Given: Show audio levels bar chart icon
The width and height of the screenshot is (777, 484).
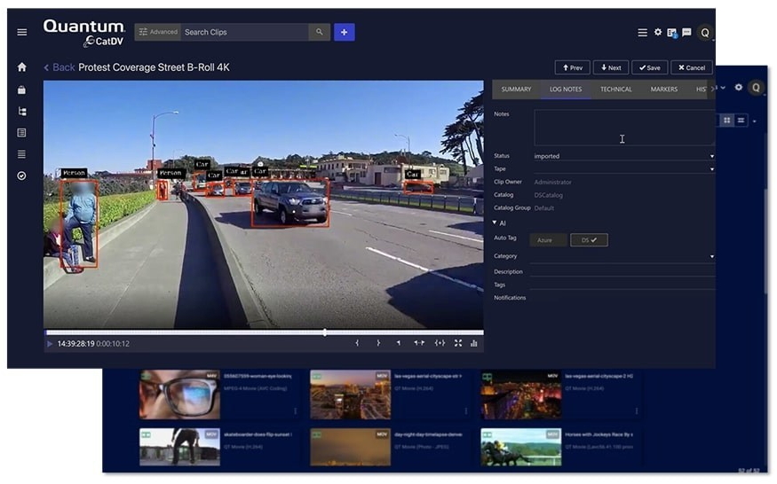Looking at the screenshot, I should pyautogui.click(x=473, y=343).
